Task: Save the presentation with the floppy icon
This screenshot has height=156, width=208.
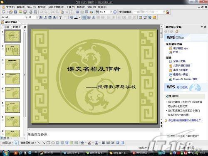Action: [x=15, y=12]
